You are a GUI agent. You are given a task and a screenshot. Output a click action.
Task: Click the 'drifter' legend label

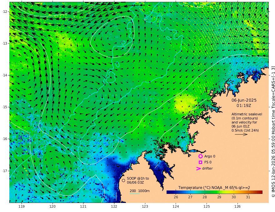(207, 168)
